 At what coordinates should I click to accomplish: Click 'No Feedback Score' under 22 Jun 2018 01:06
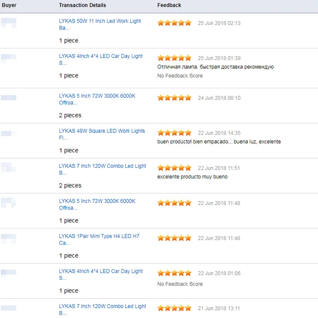click(x=180, y=284)
